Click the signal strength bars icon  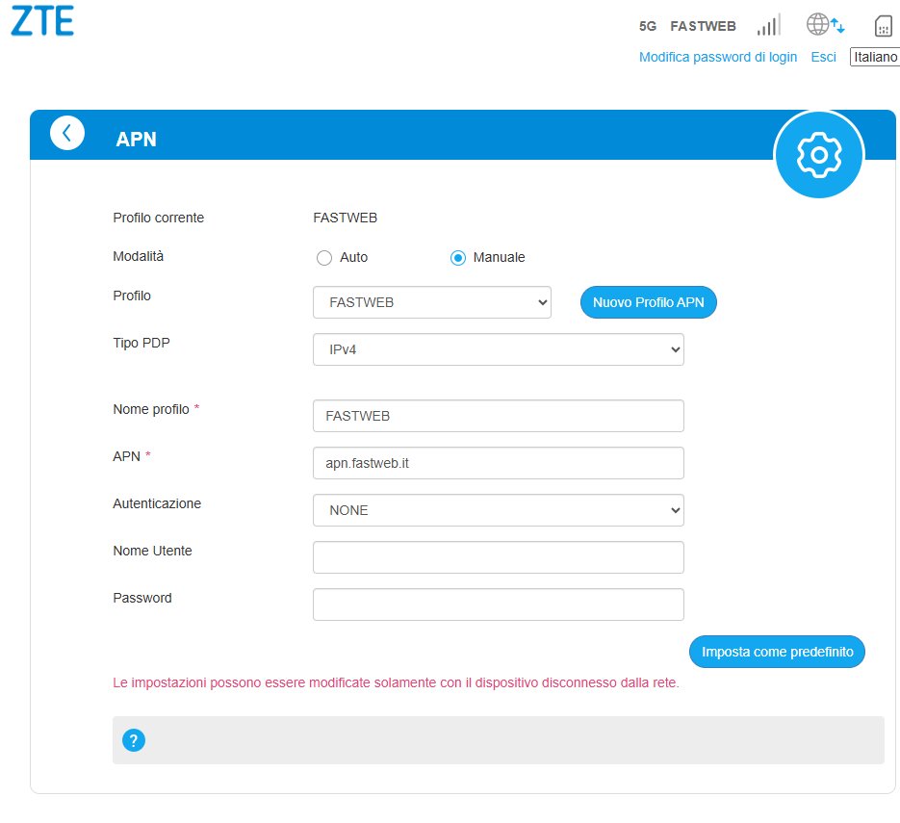coord(768,25)
